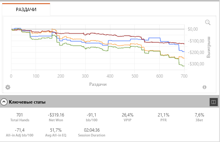Image resolution: width=220 pixels, height=142 pixels.
Task: Click the Net Won -$319.16 stat
Action: tap(56, 117)
